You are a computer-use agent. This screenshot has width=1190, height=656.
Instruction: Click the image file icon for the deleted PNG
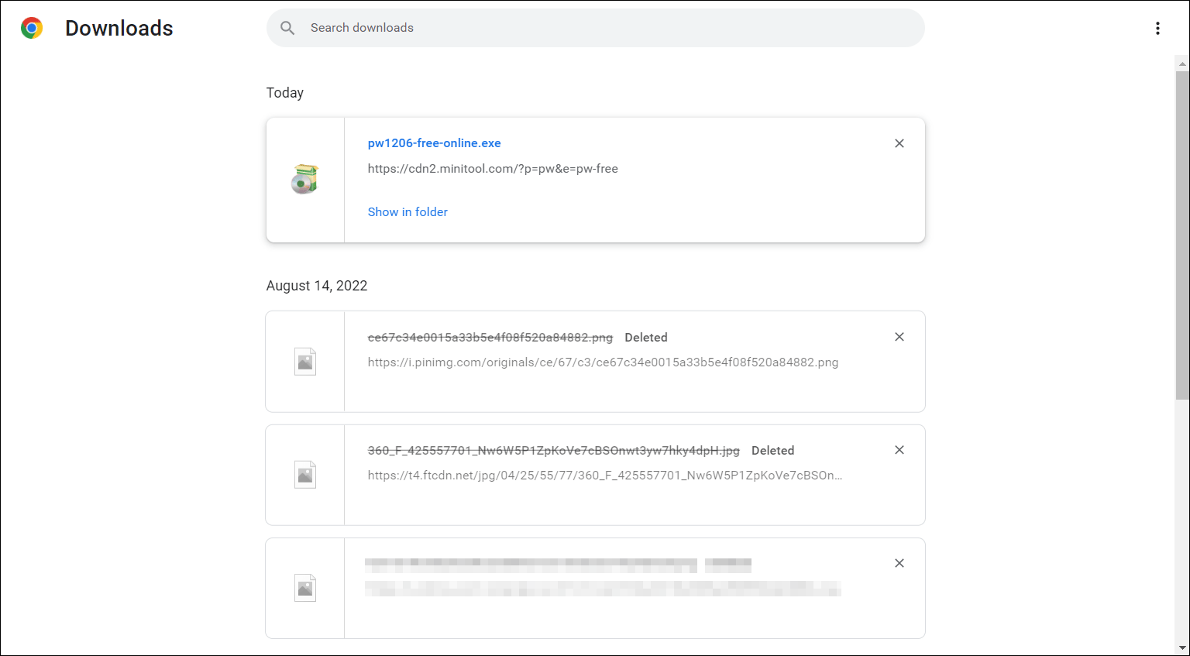[304, 361]
